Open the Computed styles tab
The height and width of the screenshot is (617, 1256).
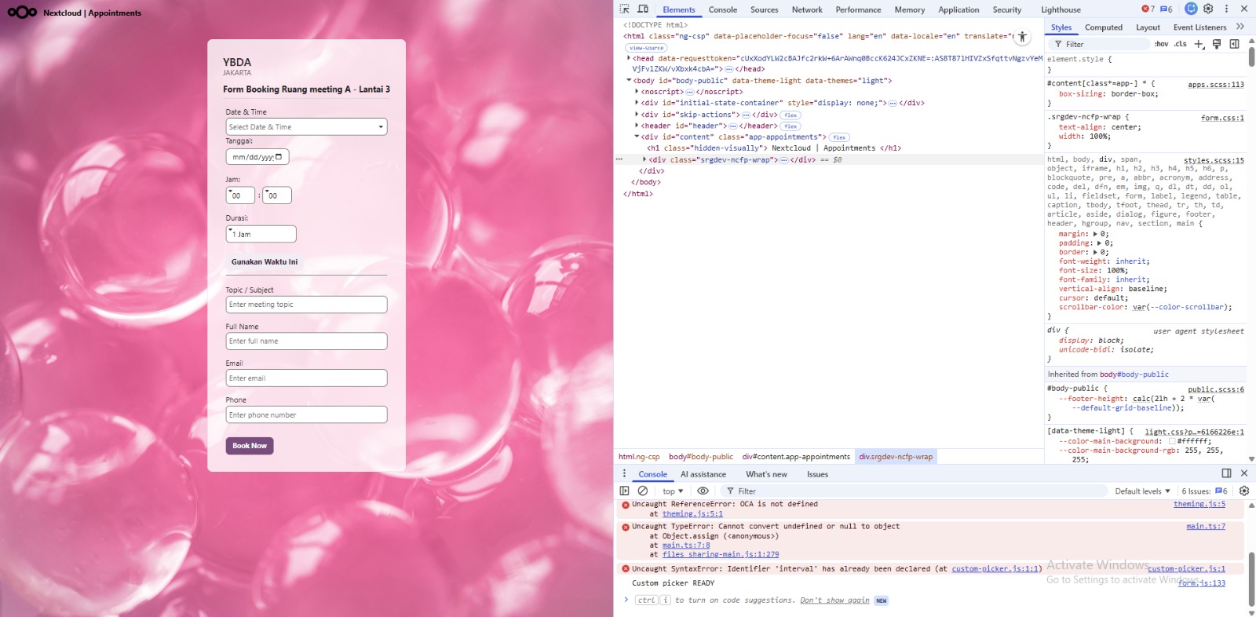[x=1103, y=27]
